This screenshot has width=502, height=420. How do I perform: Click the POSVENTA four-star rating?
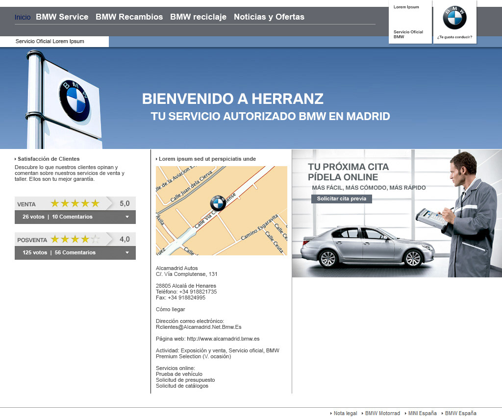pyautogui.click(x=75, y=239)
